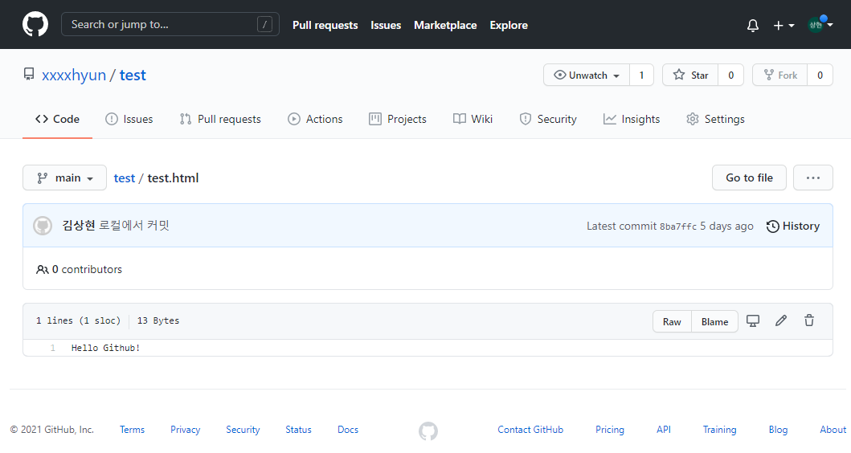Screen dimensions: 851x453
Task: Open the About footer link
Action: (x=833, y=430)
